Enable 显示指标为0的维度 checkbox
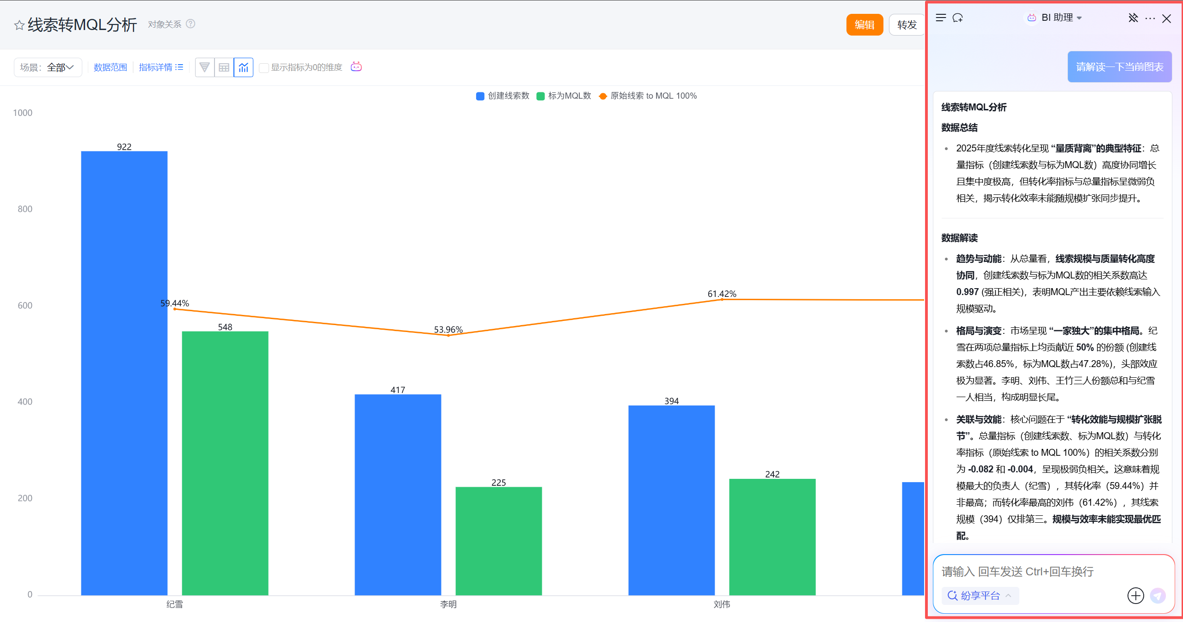This screenshot has width=1183, height=622. (264, 68)
